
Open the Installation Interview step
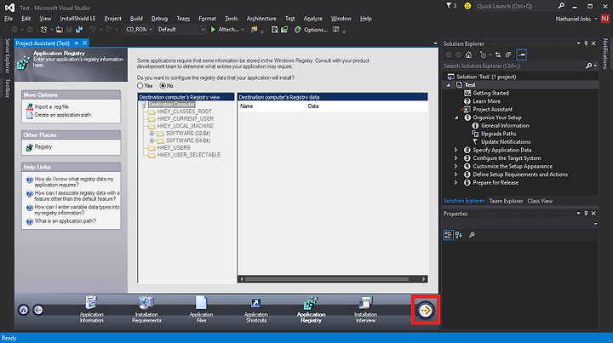click(x=365, y=310)
